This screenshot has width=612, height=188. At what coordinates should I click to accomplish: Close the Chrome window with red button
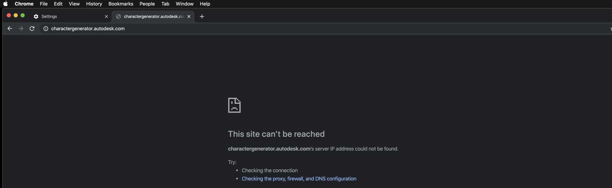[x=9, y=15]
